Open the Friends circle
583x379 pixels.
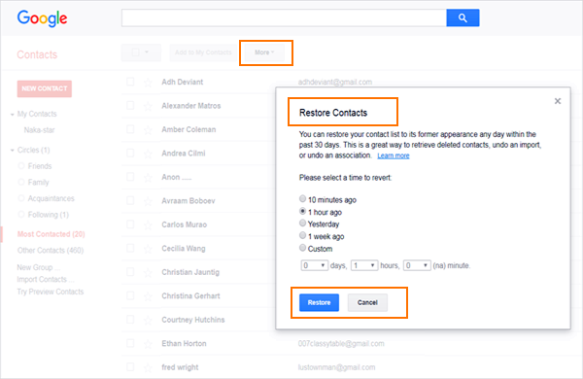point(40,166)
